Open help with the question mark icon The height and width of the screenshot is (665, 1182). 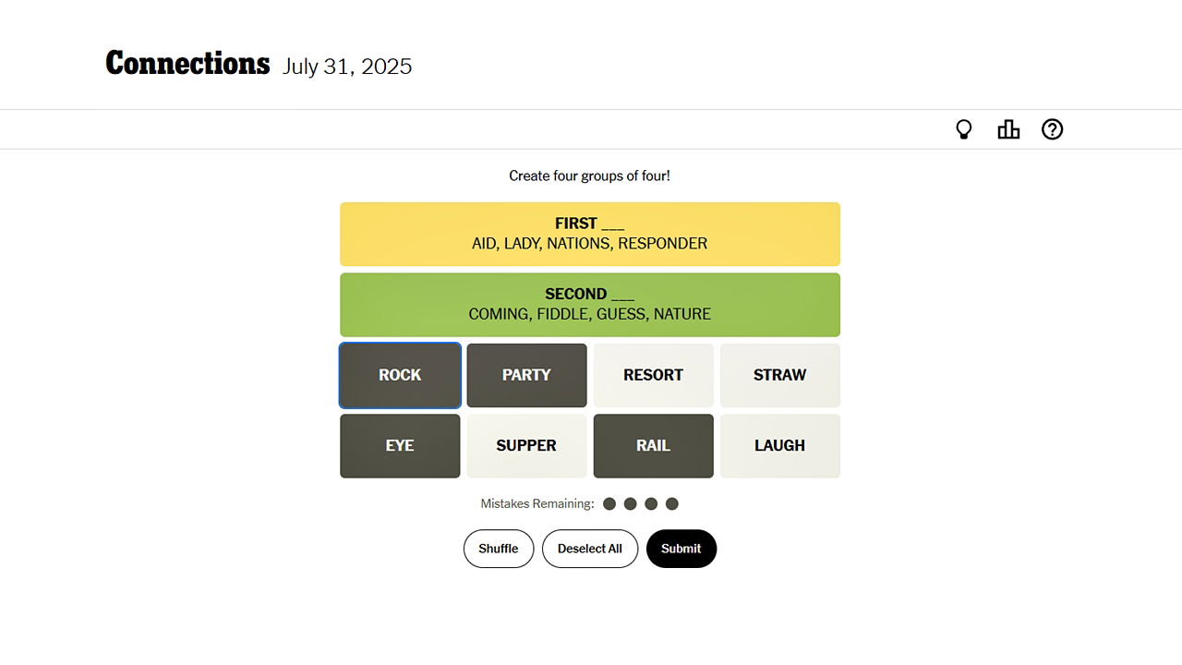tap(1052, 129)
